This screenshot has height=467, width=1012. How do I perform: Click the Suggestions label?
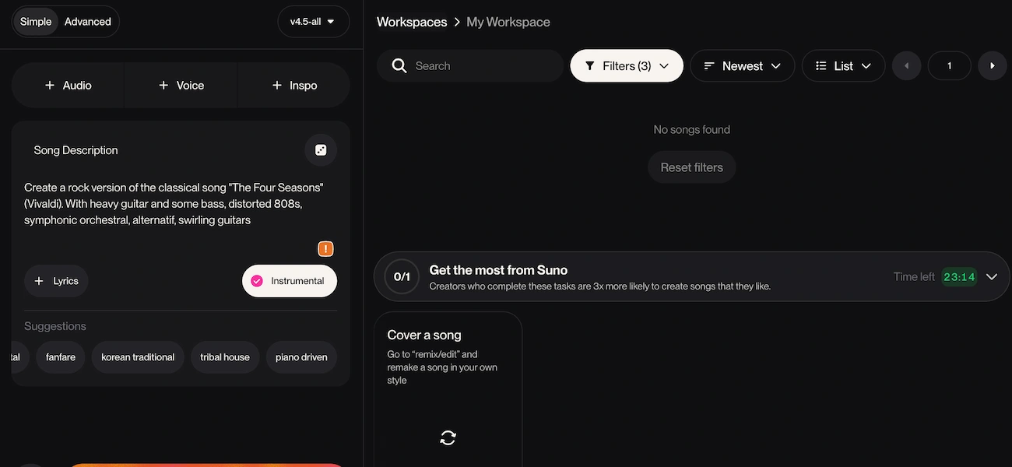point(55,326)
